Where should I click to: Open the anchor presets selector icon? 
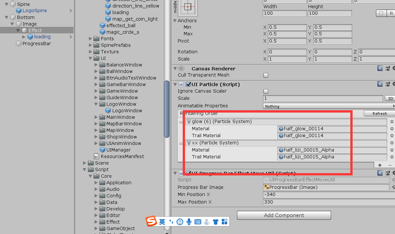(381, 13)
